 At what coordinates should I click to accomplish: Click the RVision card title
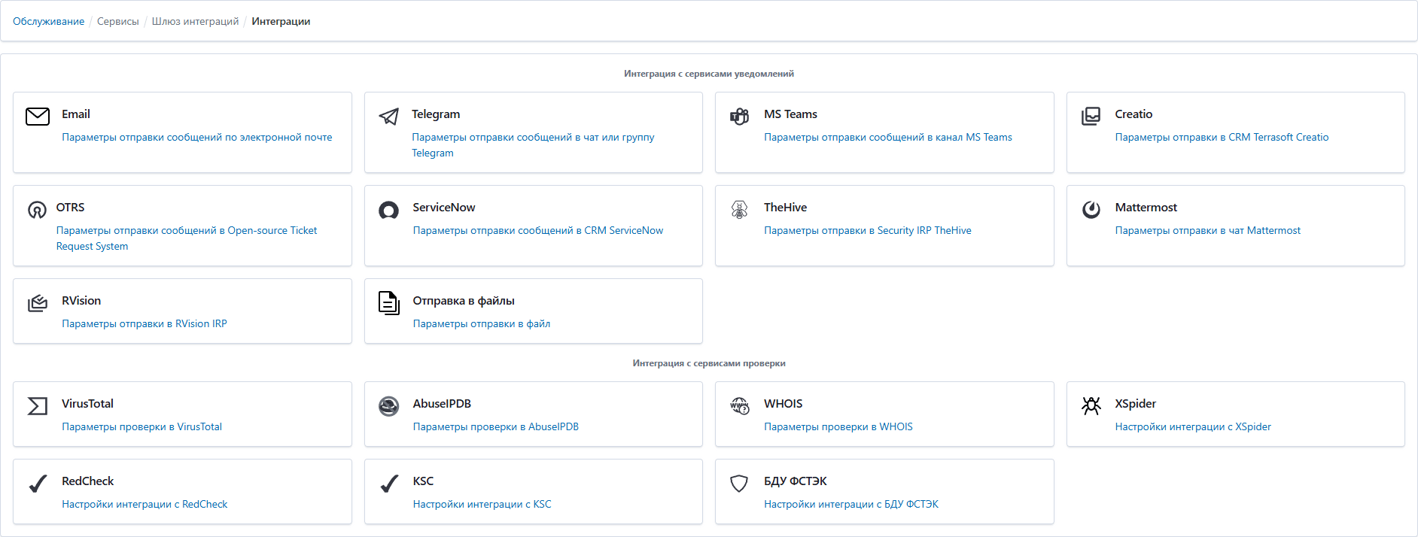point(81,300)
